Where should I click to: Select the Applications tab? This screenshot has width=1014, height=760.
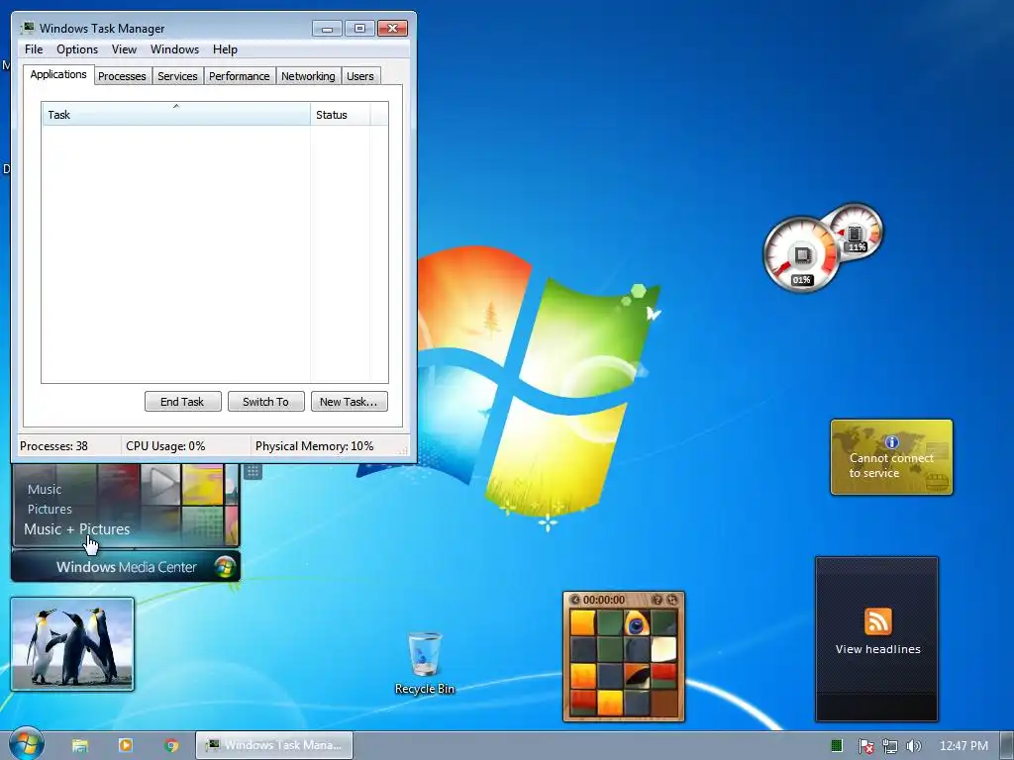pos(58,74)
